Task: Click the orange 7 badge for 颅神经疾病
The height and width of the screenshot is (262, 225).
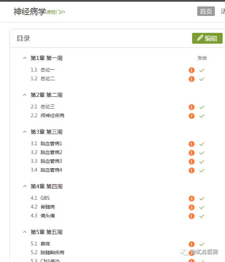Action: pyautogui.click(x=191, y=116)
